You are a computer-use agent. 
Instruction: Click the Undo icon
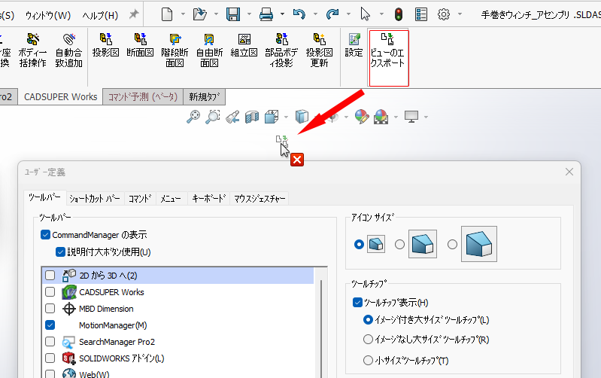299,14
